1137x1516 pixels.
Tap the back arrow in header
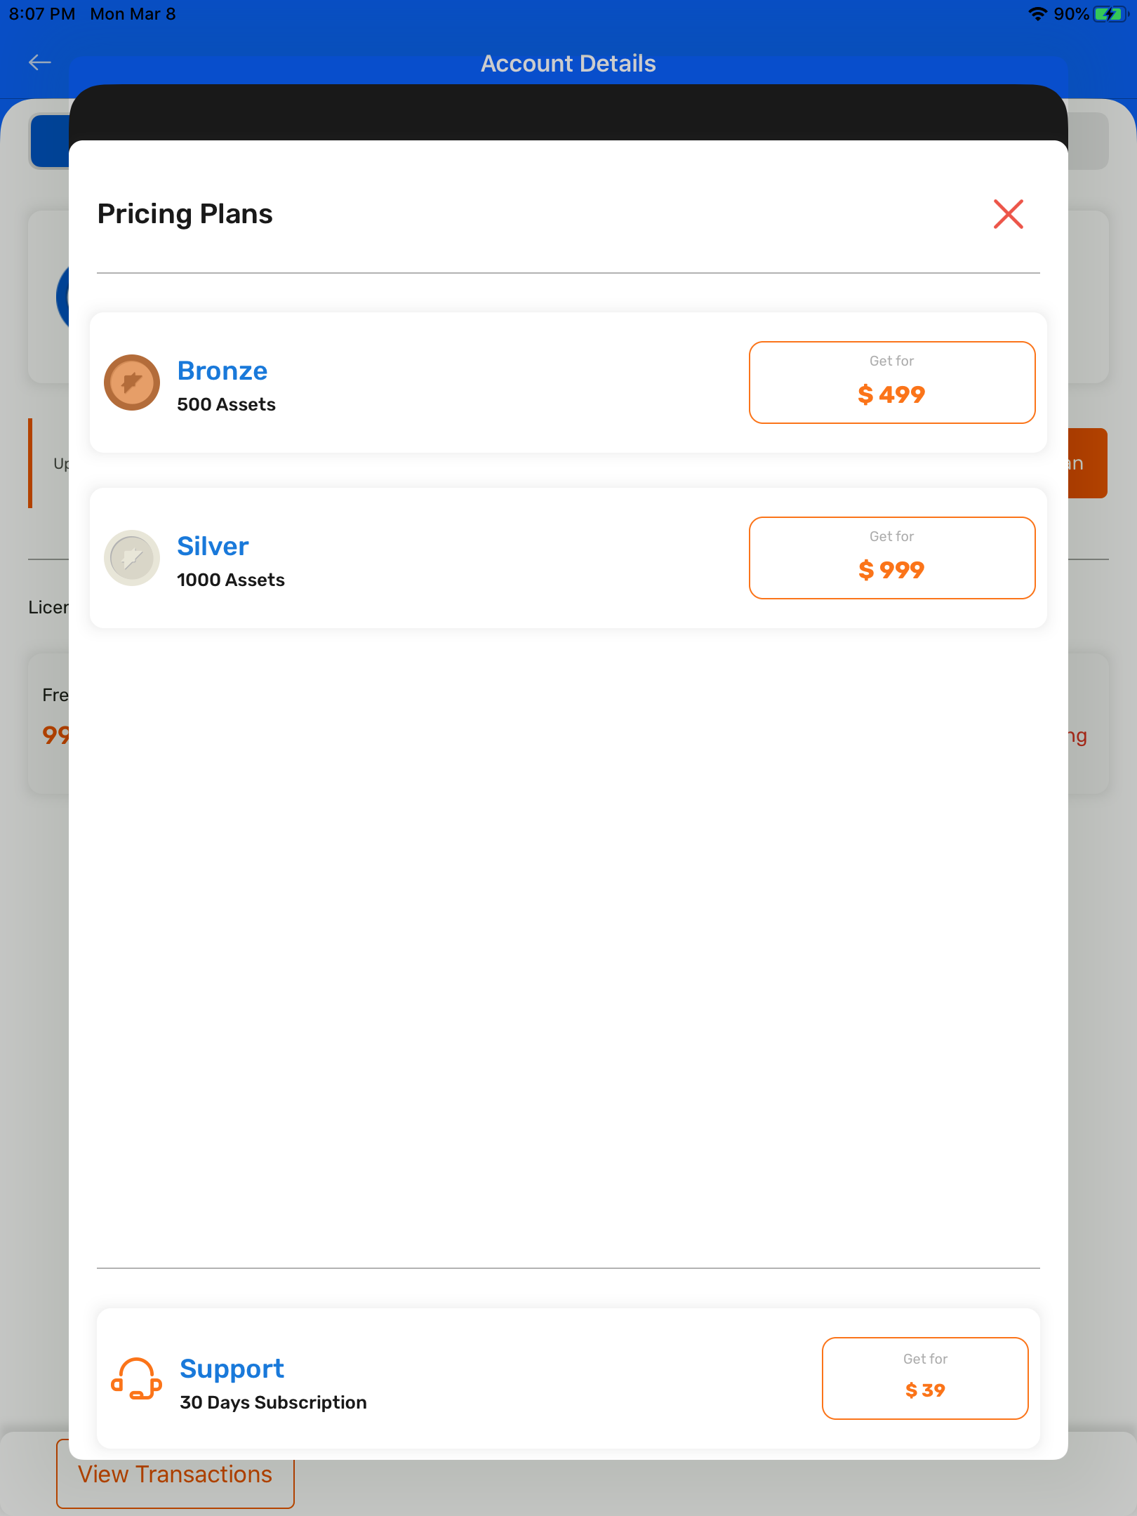coord(39,62)
